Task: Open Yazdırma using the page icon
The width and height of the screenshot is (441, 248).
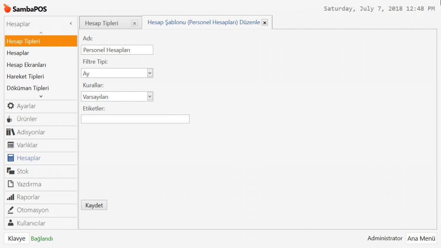Action: [11, 184]
